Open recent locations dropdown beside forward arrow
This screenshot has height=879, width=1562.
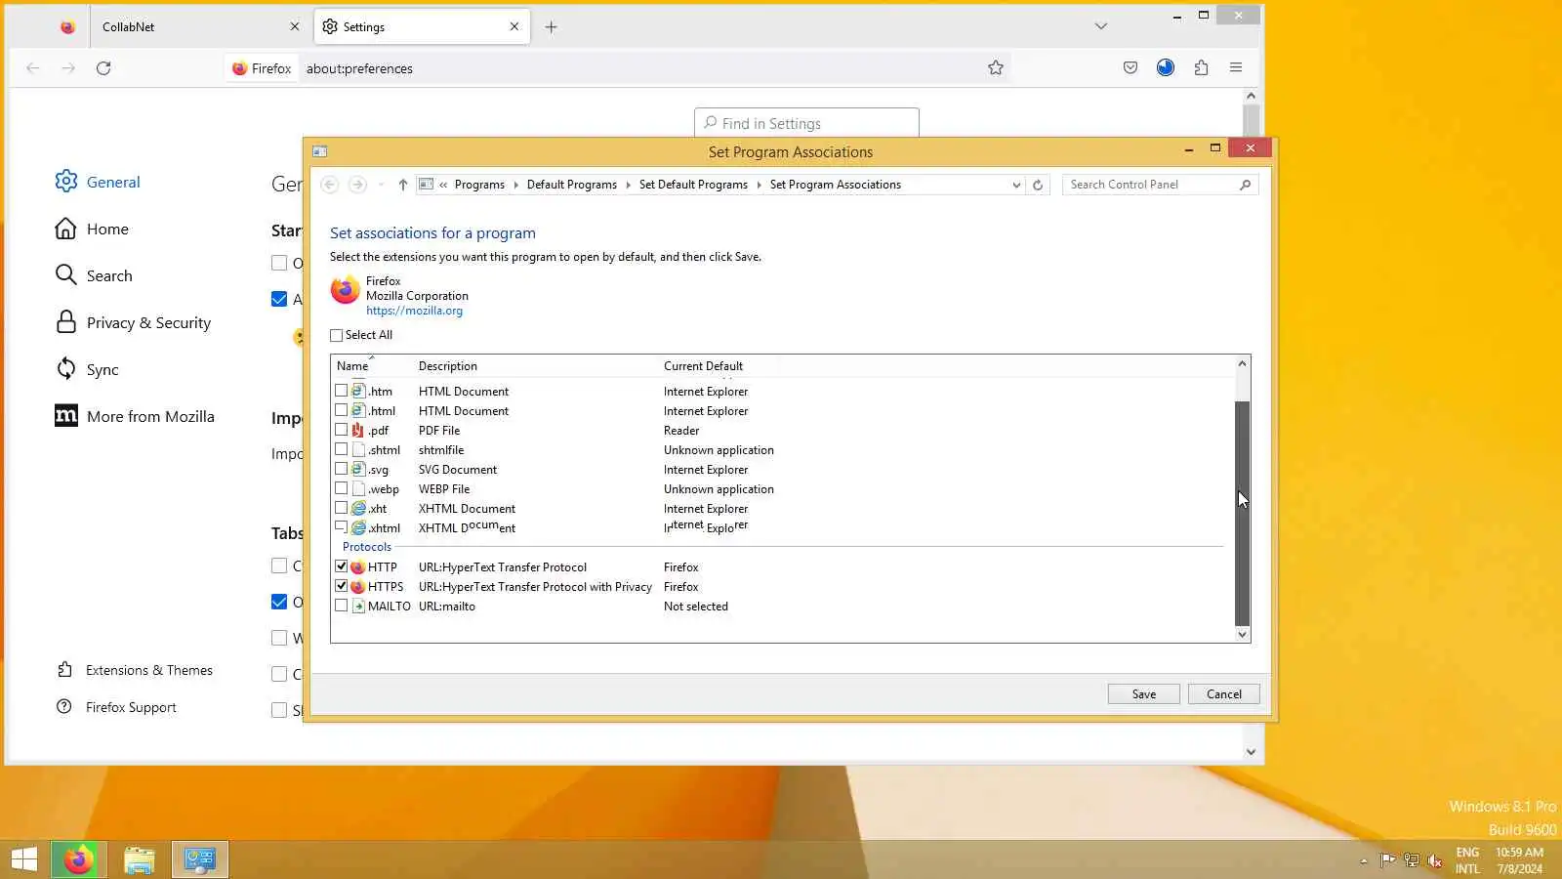381,185
